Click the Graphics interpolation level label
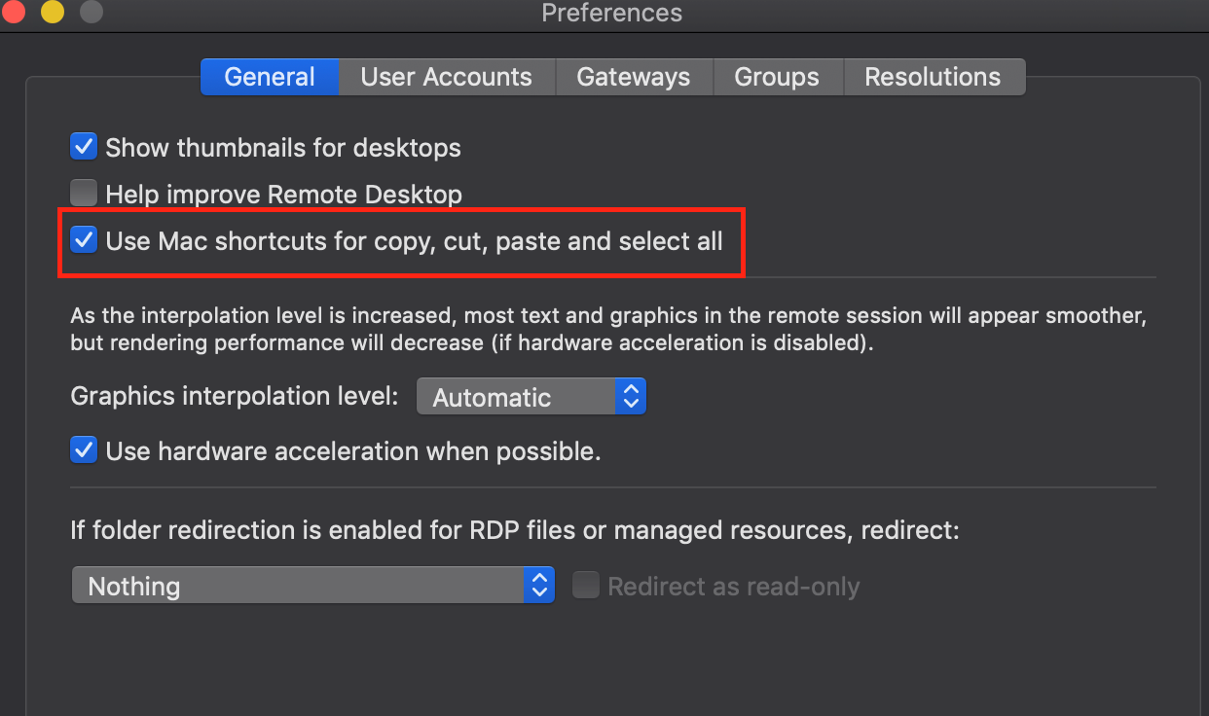The image size is (1209, 716). [235, 397]
